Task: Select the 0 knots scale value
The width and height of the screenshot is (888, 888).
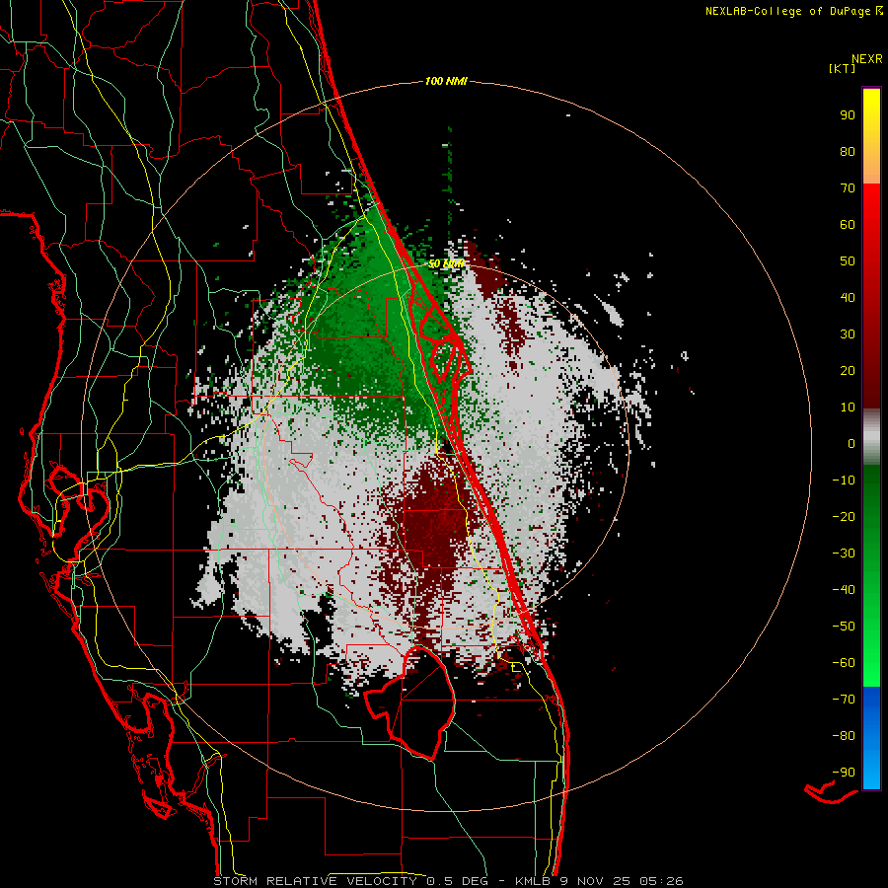Action: click(x=851, y=443)
